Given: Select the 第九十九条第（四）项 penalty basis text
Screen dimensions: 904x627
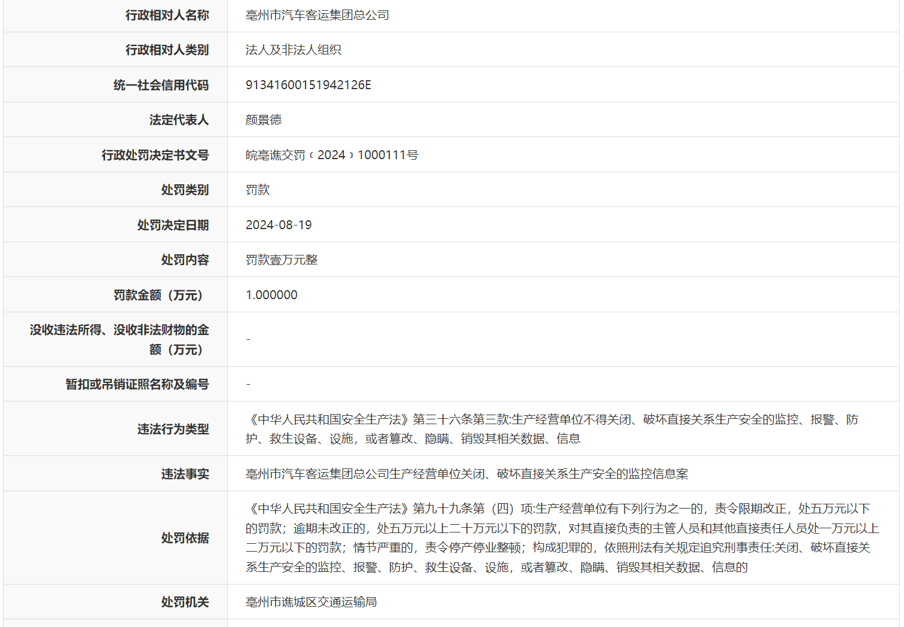Looking at the screenshot, I should point(562,538).
